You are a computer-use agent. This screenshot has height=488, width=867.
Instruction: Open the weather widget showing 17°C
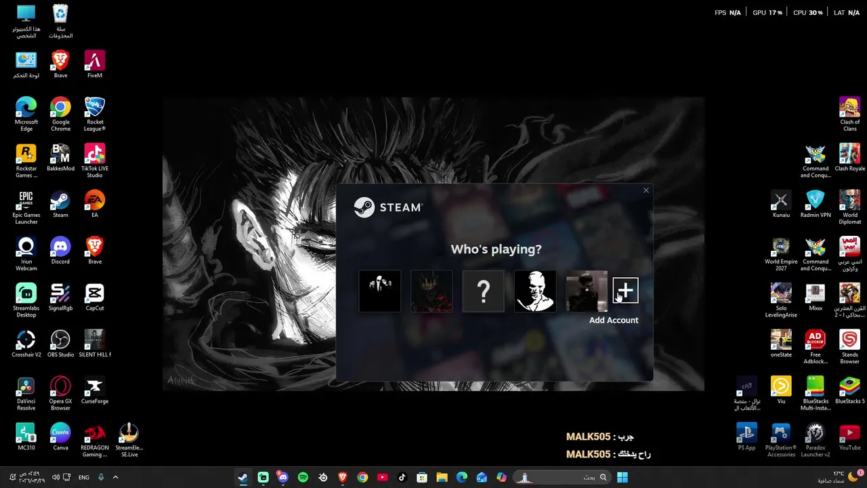pos(837,477)
